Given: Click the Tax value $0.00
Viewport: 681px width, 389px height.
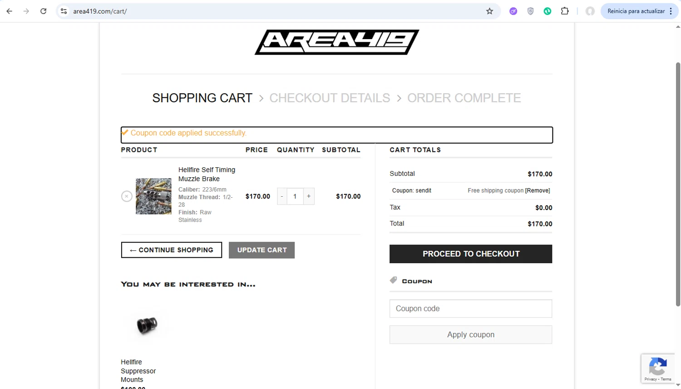Looking at the screenshot, I should pos(543,208).
